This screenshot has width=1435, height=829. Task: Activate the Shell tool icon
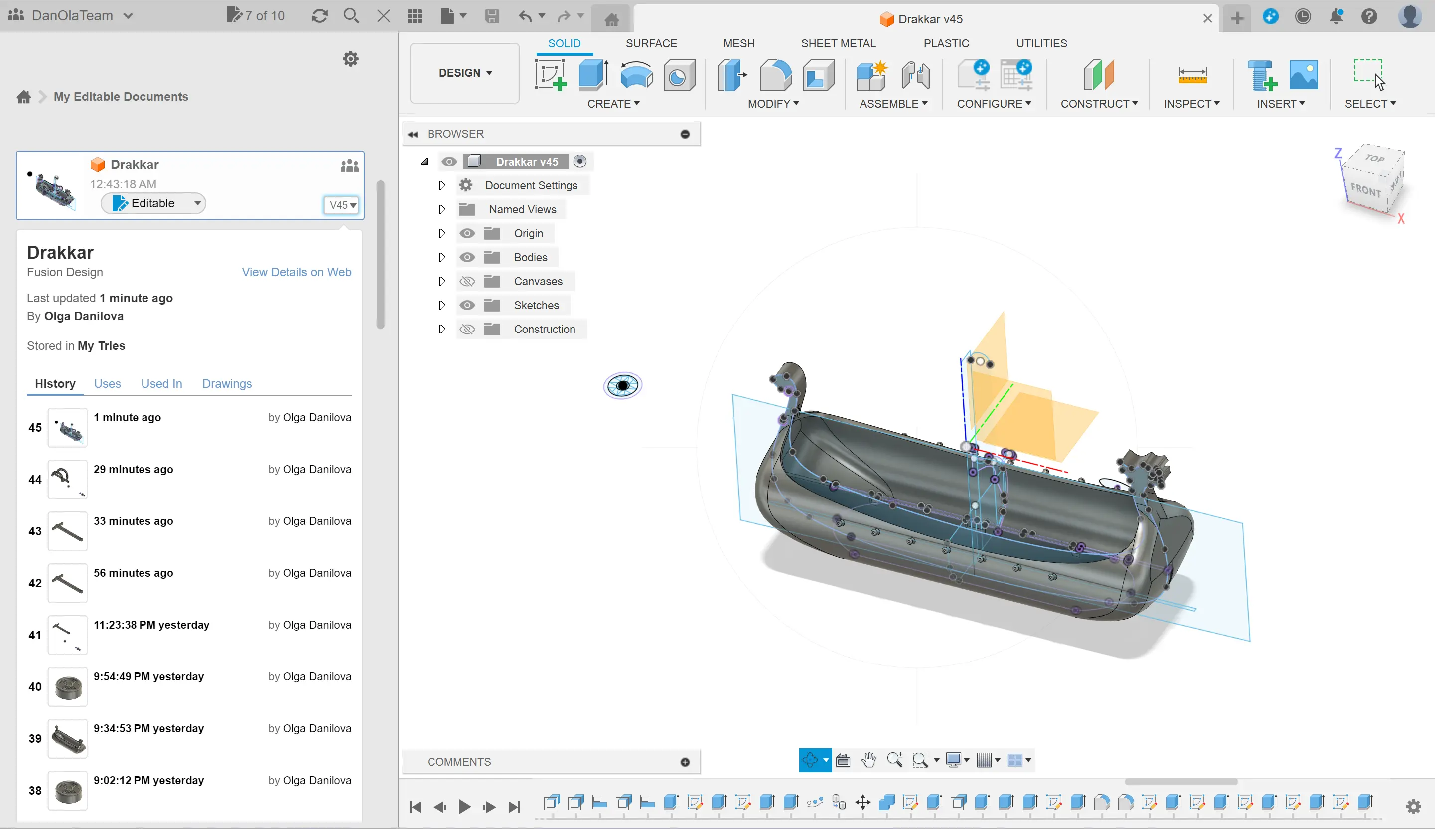[x=819, y=75]
